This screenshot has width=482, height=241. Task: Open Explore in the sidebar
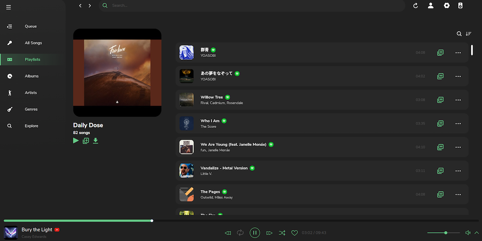32,126
